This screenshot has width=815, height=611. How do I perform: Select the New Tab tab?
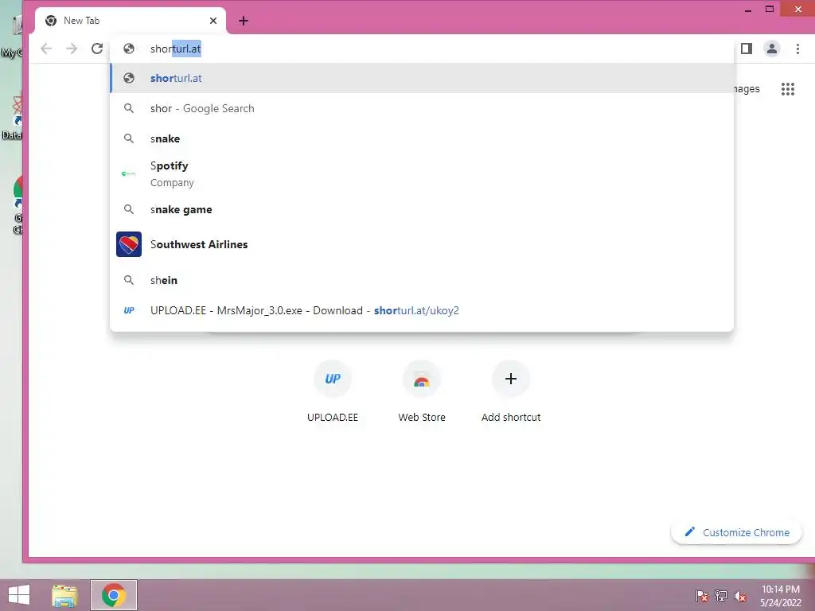click(x=130, y=21)
